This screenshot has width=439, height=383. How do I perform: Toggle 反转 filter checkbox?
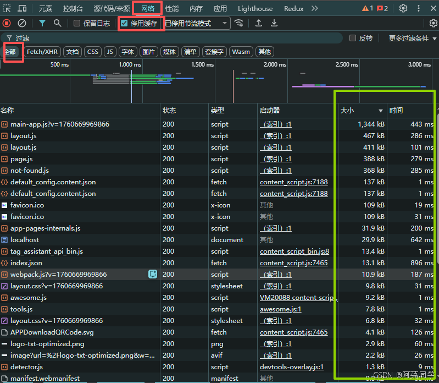point(353,38)
